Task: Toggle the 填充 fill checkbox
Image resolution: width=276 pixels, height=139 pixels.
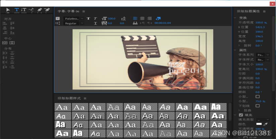Action: (x=240, y=115)
